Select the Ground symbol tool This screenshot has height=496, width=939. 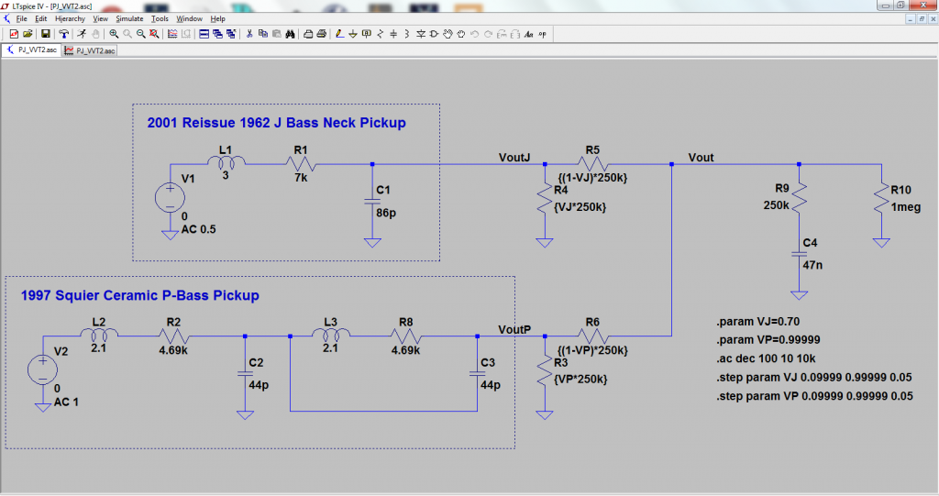(353, 34)
